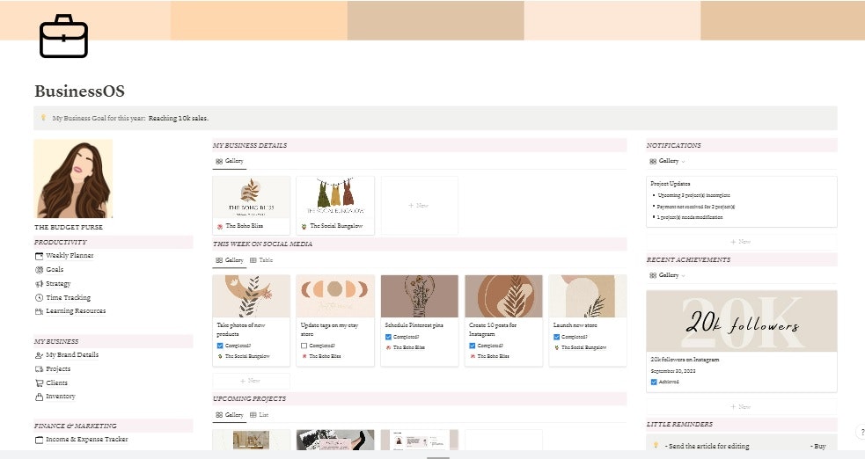
Task: Open Weekly Planner page link
Action: pyautogui.click(x=70, y=256)
